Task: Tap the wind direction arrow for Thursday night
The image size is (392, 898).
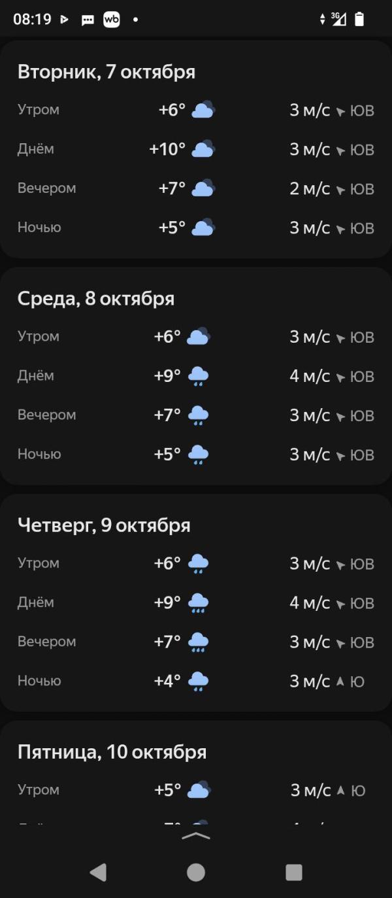Action: click(340, 682)
